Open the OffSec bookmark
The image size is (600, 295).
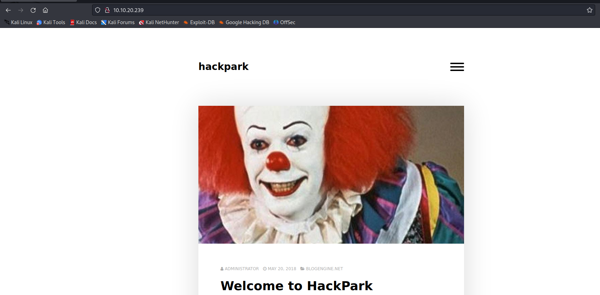point(284,22)
